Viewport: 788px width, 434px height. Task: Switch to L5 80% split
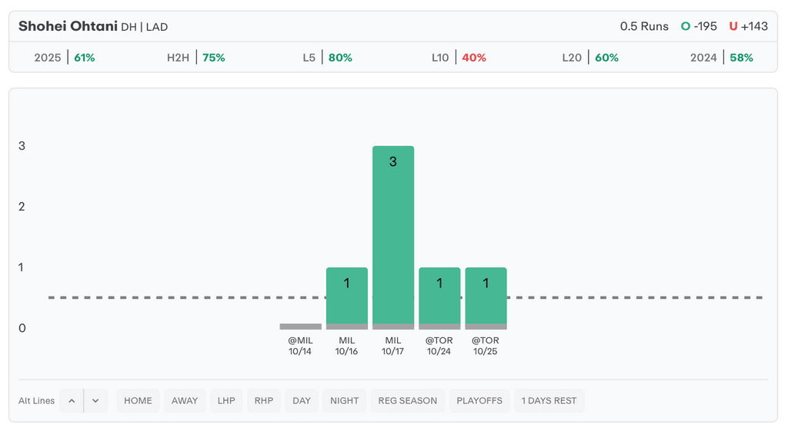(x=327, y=58)
